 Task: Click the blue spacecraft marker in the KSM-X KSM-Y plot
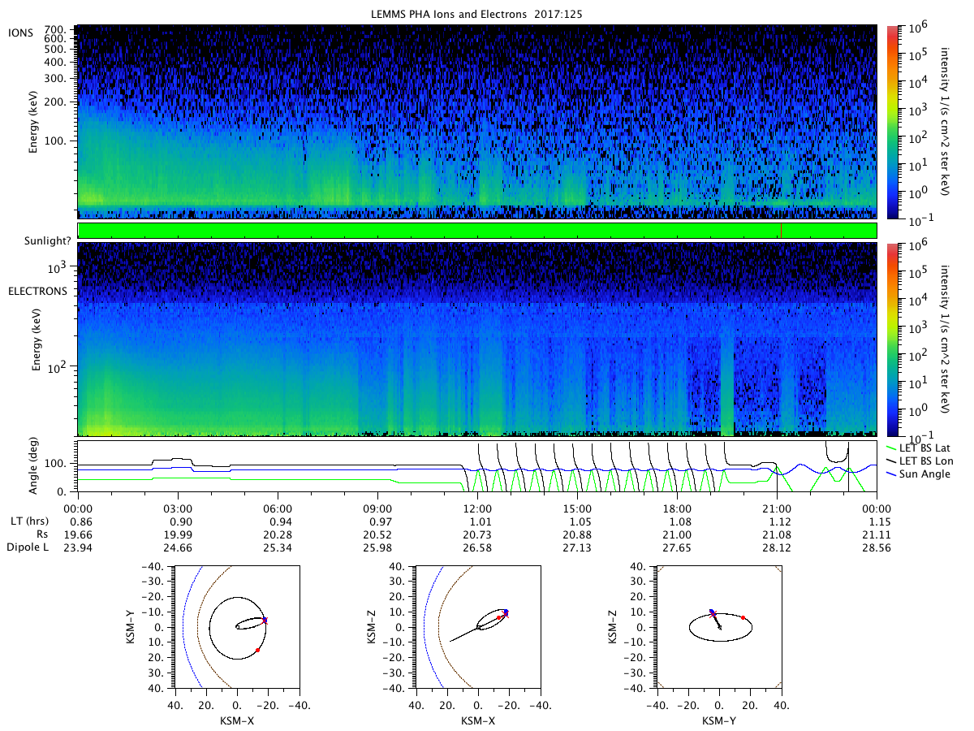pos(265,621)
